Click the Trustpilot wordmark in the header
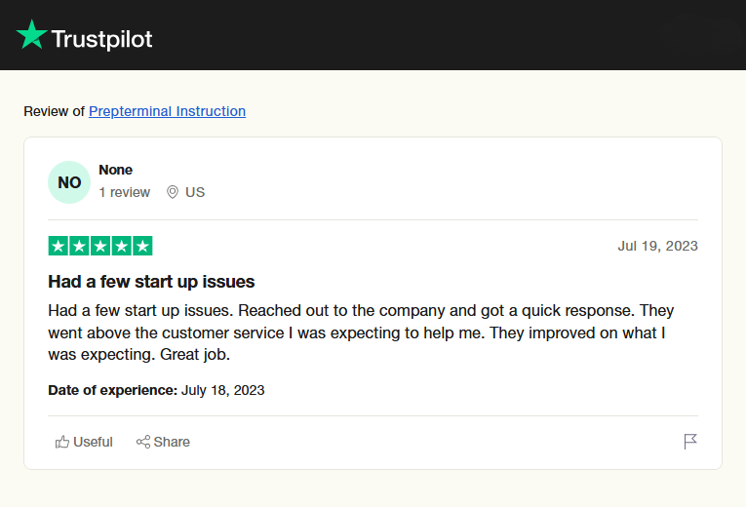 [101, 39]
